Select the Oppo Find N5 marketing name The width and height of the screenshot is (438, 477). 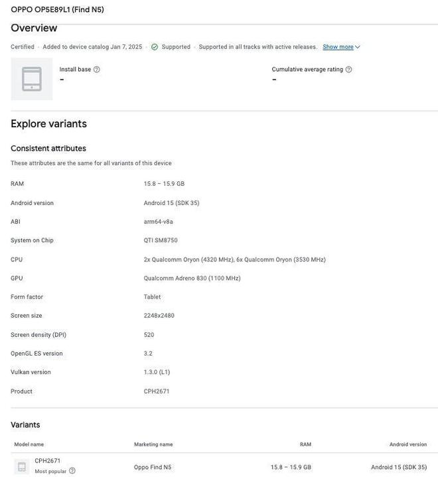click(153, 467)
